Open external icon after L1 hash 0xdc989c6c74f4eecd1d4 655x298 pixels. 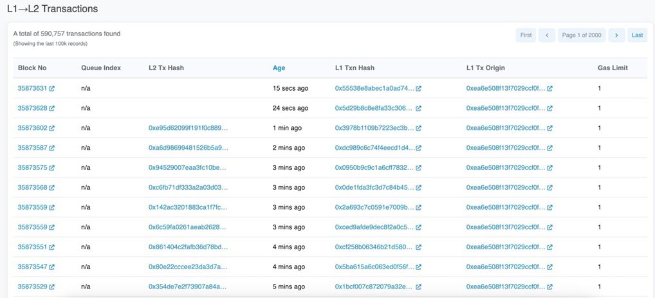coord(419,148)
